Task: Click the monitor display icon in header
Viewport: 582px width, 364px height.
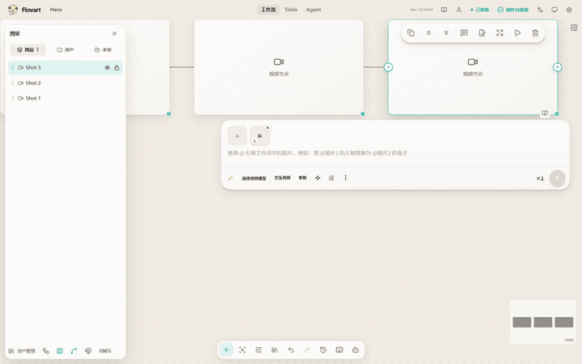Action: [555, 10]
